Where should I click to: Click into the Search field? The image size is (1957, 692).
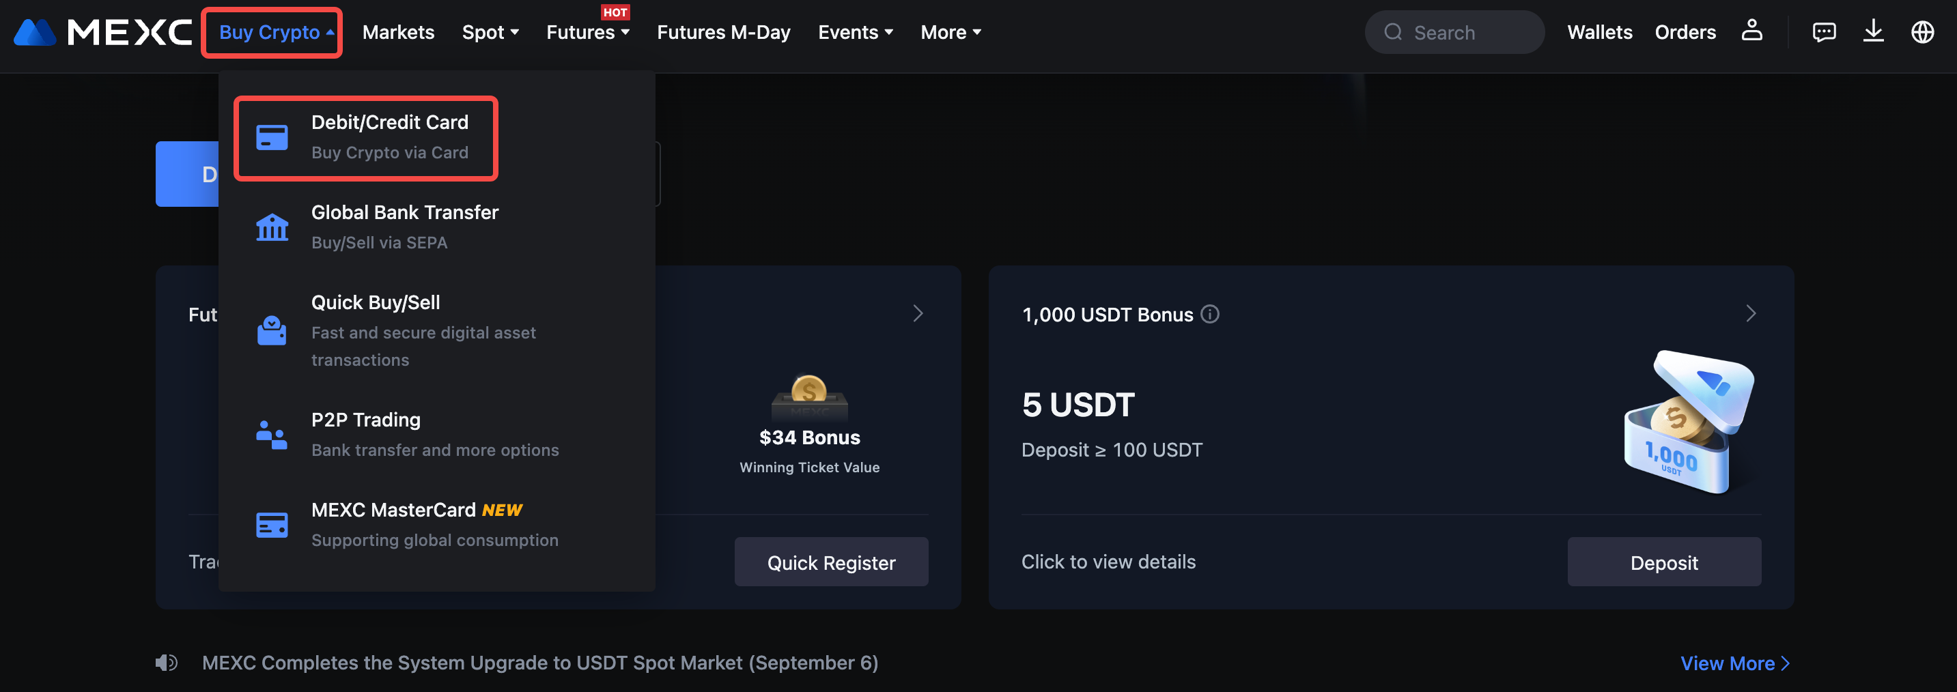[x=1454, y=32]
